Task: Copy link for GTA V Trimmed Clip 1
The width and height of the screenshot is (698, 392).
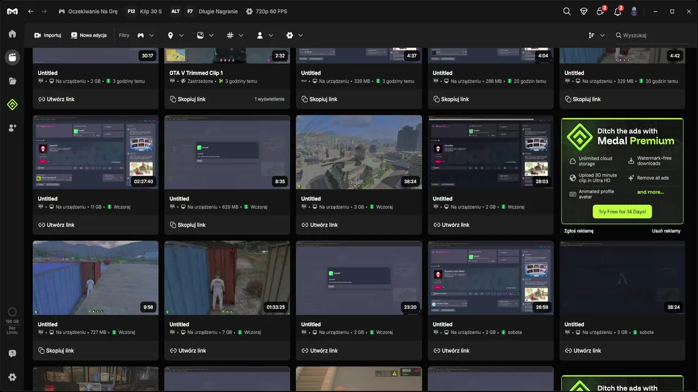Action: click(x=188, y=99)
